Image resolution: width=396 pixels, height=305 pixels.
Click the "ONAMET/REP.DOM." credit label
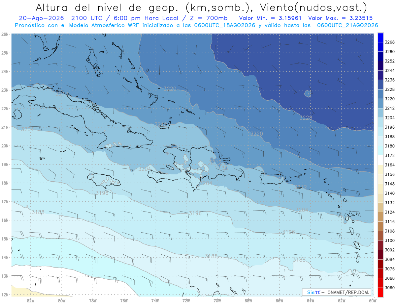tap(348, 292)
